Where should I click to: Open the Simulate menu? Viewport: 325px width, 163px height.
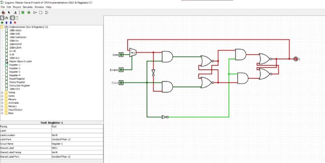[x=28, y=7]
